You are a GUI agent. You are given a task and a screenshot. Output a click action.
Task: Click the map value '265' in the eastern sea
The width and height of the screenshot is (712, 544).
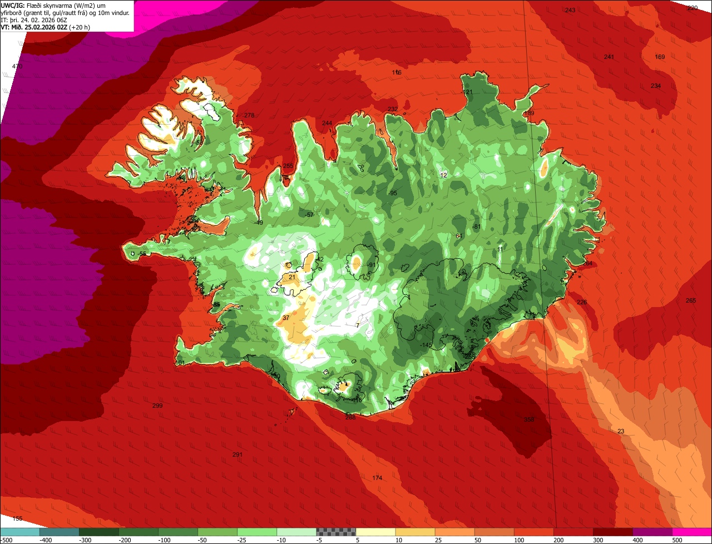691,301
